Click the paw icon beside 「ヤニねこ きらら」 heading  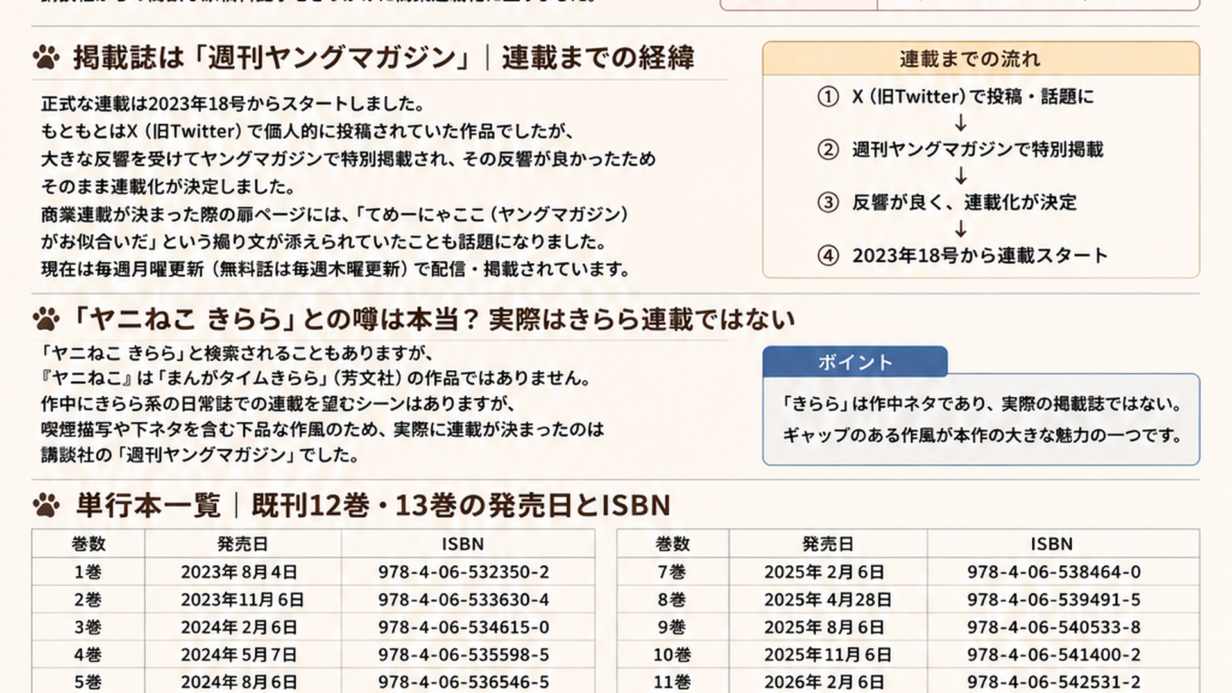click(46, 319)
